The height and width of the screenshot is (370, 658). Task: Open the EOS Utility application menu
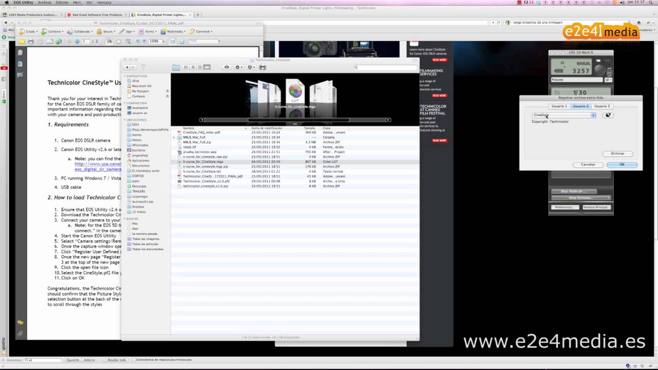pyautogui.click(x=24, y=3)
